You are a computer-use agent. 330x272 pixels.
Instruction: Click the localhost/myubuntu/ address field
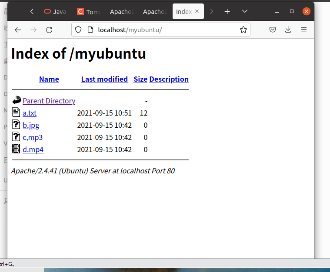[161, 30]
